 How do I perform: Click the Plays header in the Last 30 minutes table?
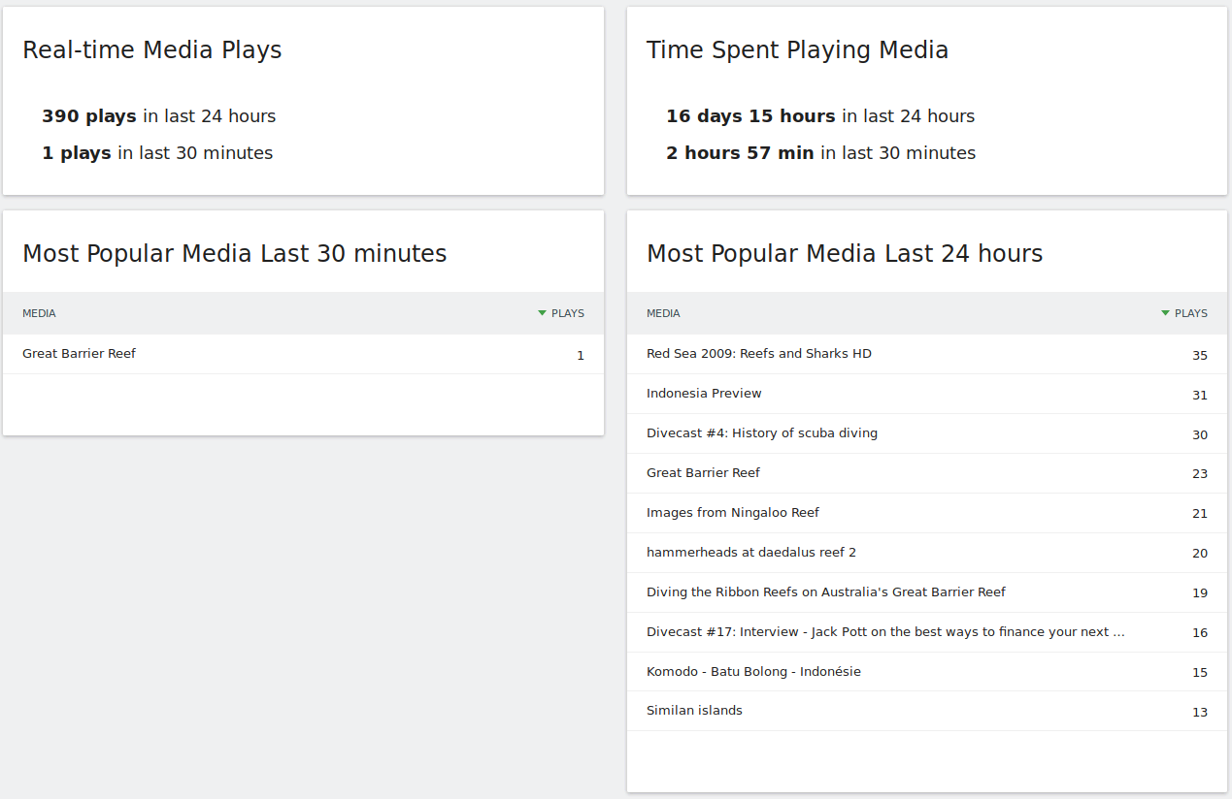(567, 313)
